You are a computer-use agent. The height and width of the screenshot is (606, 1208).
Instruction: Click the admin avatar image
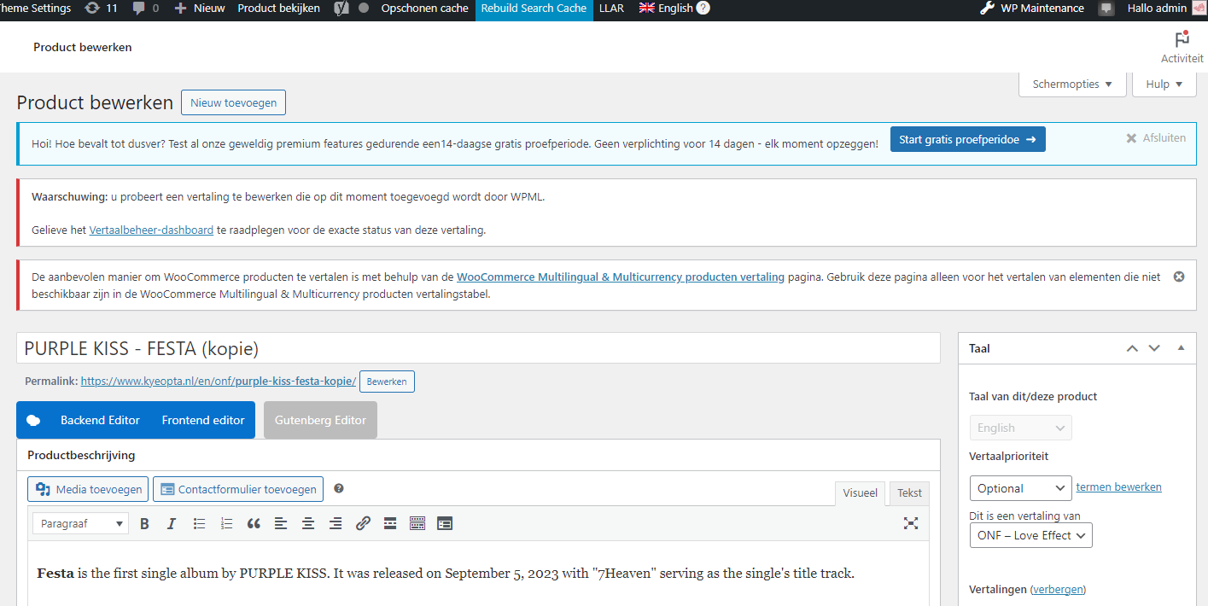tap(1199, 9)
